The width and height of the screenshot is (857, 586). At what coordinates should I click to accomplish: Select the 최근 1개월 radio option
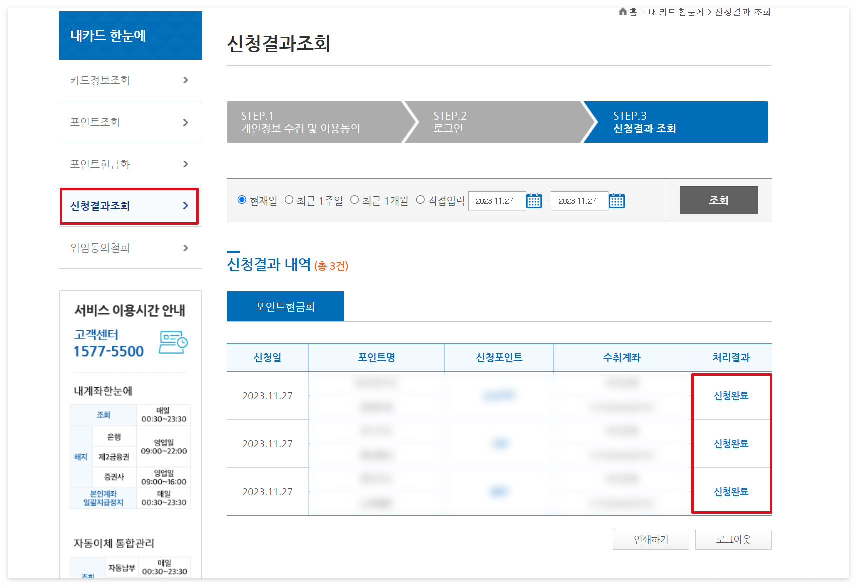[x=354, y=199]
